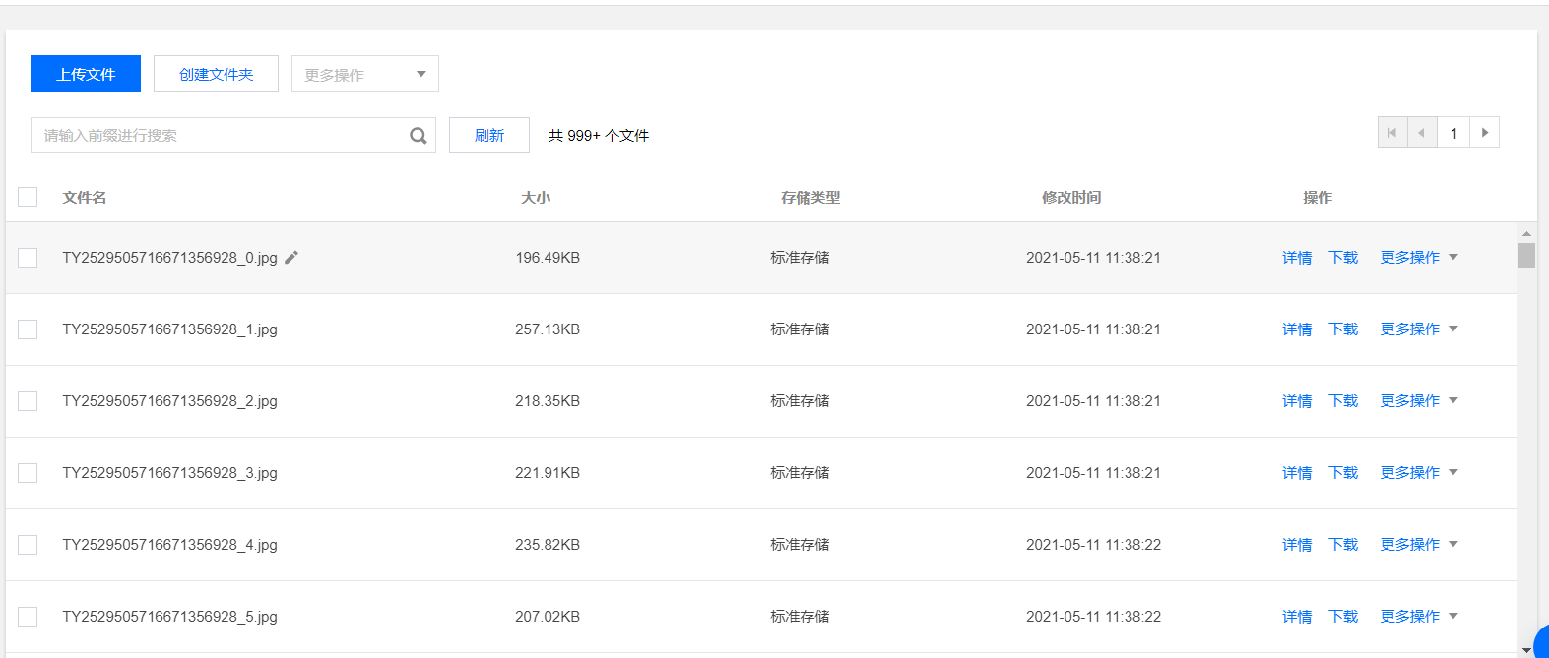Viewport: 1549px width, 658px height.
Task: Click the size value 257.13KB
Action: pos(548,329)
